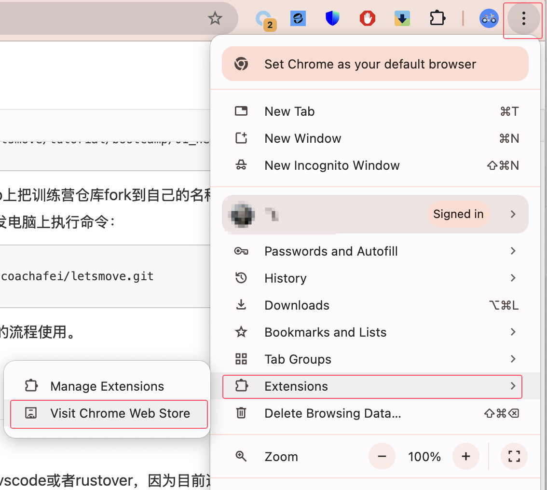The image size is (547, 490).
Task: Set Chrome as your default browser
Action: point(375,64)
